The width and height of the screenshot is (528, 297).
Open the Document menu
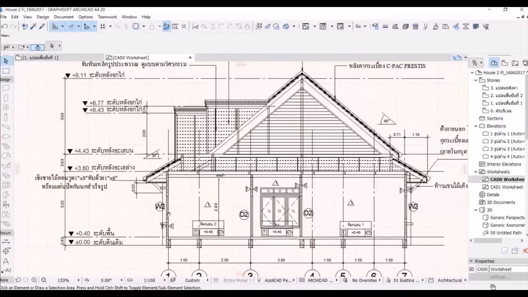pos(64,17)
